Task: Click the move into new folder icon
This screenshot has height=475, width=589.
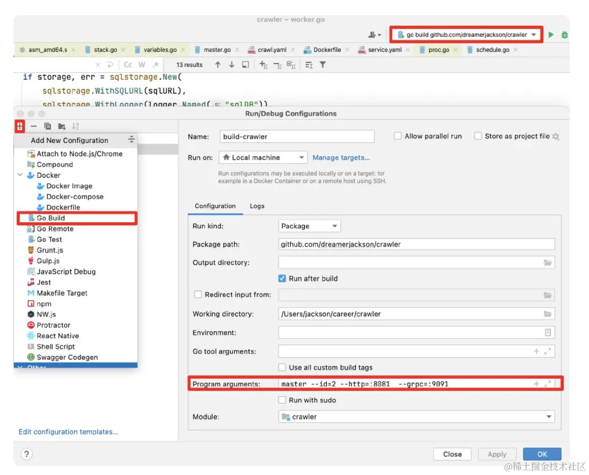Action: tap(61, 126)
